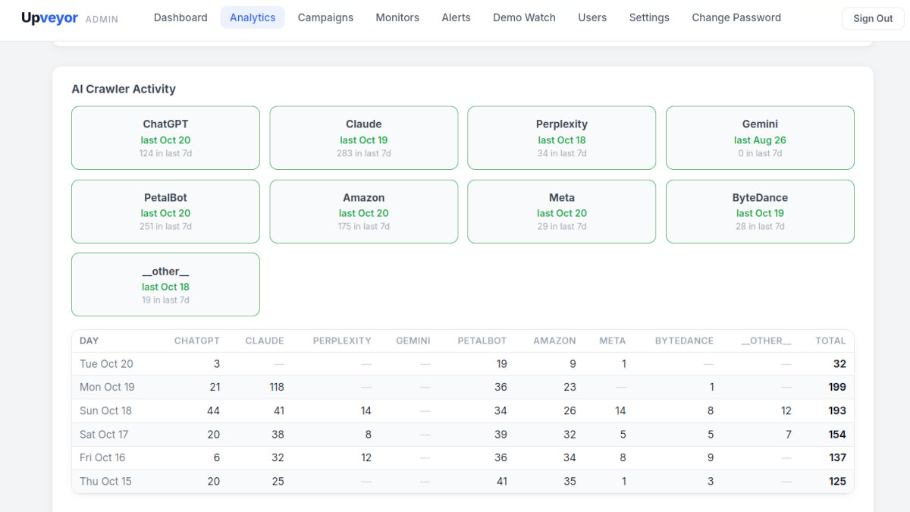Screen dimensions: 910x512
Task: Select the Perplexity crawler card
Action: coord(562,137)
